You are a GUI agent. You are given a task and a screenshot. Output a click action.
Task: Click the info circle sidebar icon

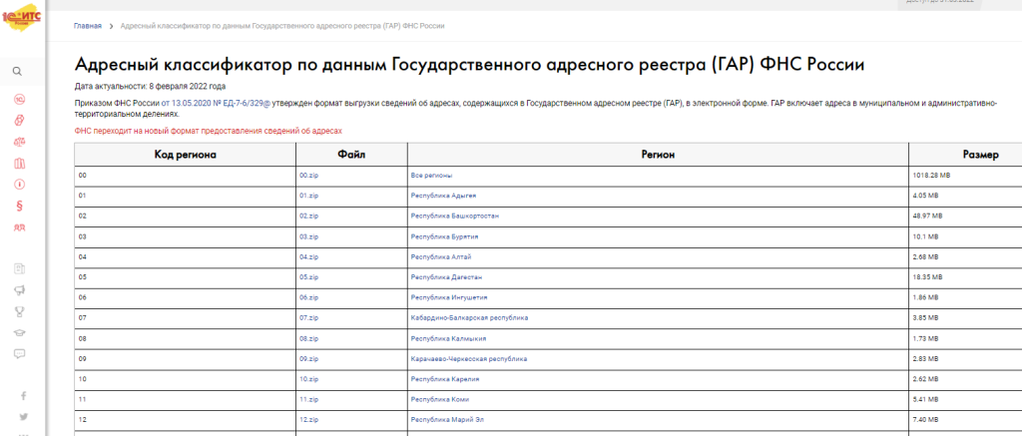click(x=19, y=185)
